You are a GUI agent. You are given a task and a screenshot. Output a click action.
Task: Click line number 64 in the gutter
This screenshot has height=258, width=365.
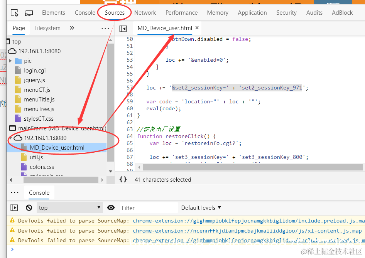pos(129,136)
